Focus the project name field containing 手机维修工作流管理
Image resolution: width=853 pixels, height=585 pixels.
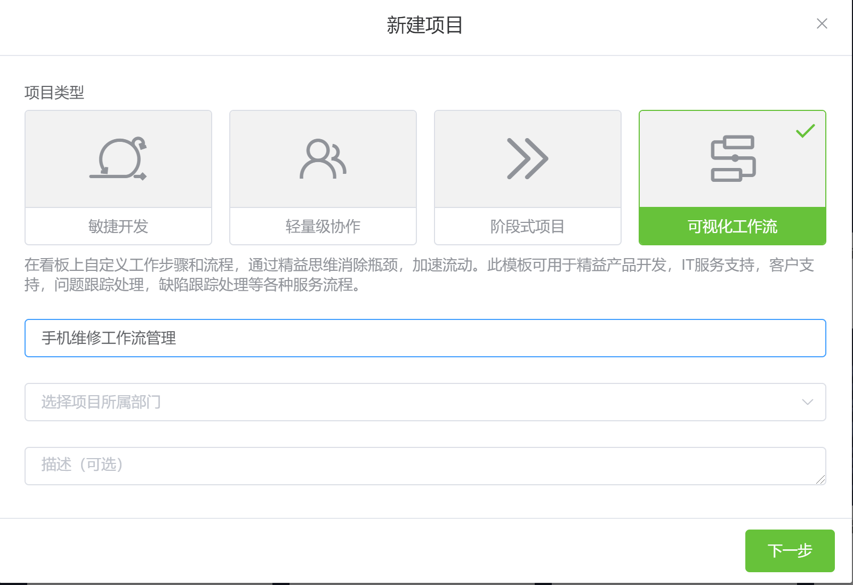[x=425, y=338]
